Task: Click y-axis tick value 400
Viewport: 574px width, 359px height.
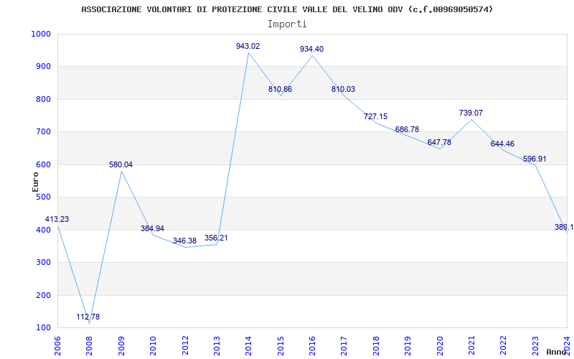Action: (x=43, y=230)
